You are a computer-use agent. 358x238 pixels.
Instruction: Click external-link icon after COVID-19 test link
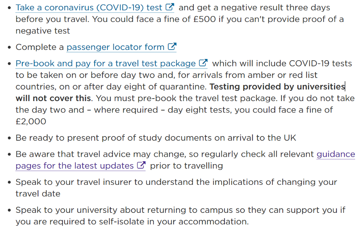pyautogui.click(x=169, y=7)
